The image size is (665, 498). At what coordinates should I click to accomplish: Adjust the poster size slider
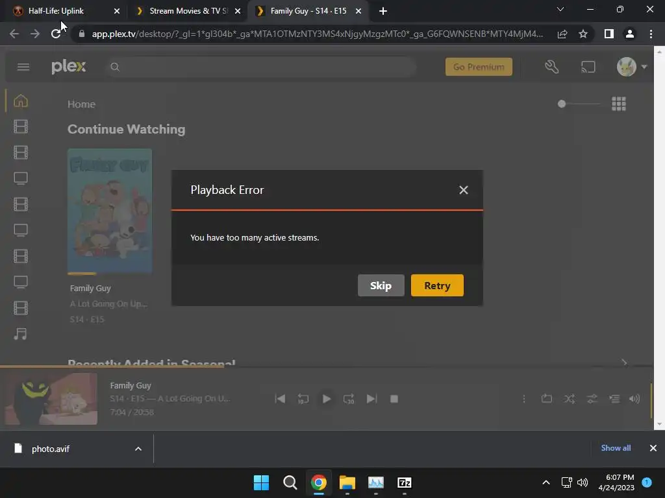(579, 104)
